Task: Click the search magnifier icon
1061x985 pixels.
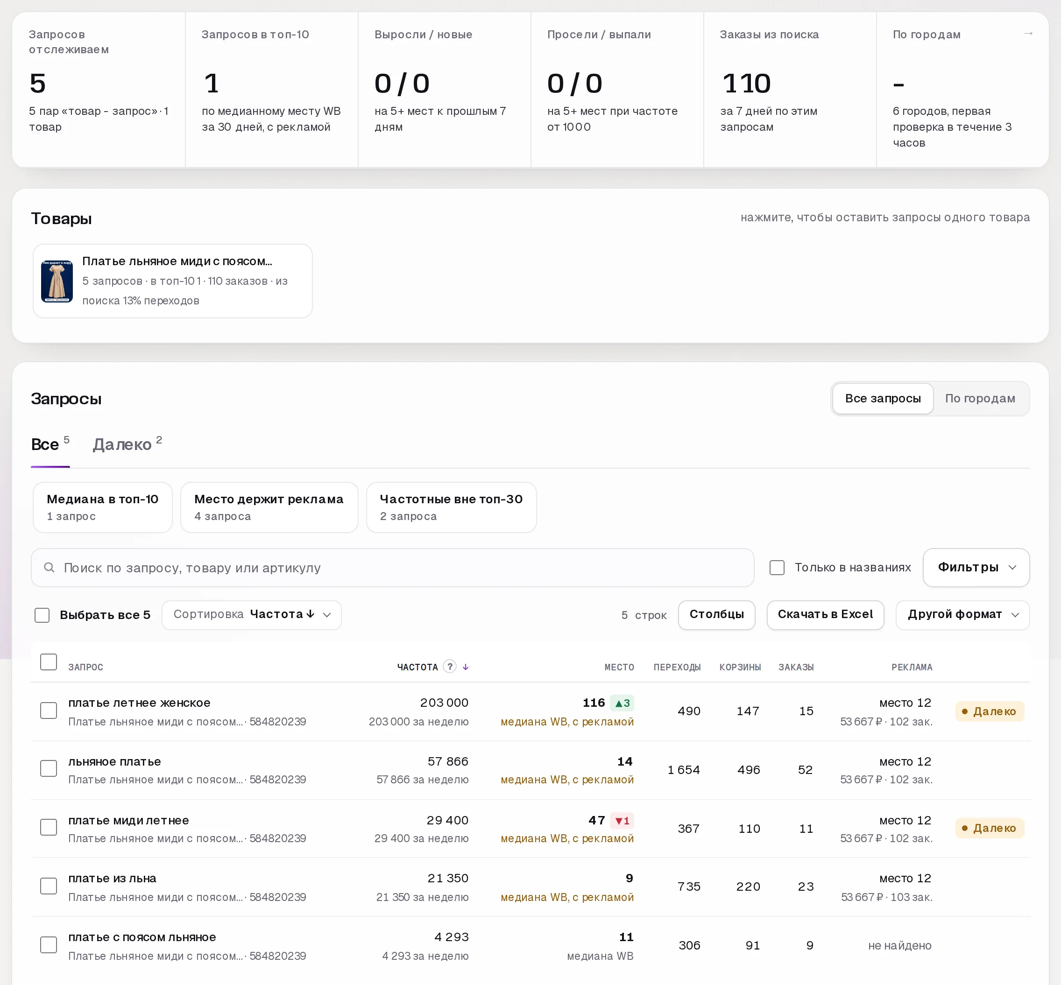Action: click(49, 568)
